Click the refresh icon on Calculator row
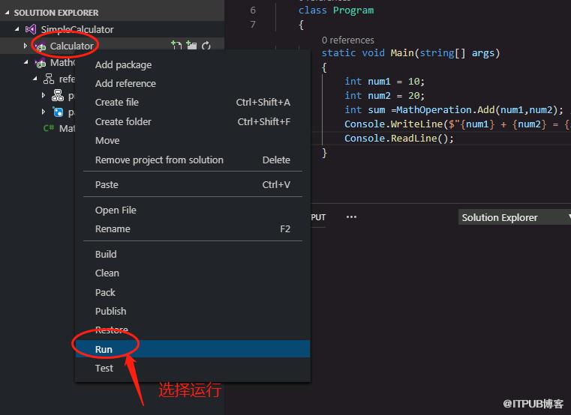The image size is (571, 415). pos(206,46)
